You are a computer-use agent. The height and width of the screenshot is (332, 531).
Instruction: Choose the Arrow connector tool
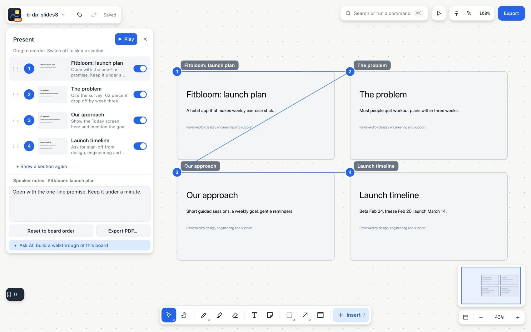click(x=305, y=315)
